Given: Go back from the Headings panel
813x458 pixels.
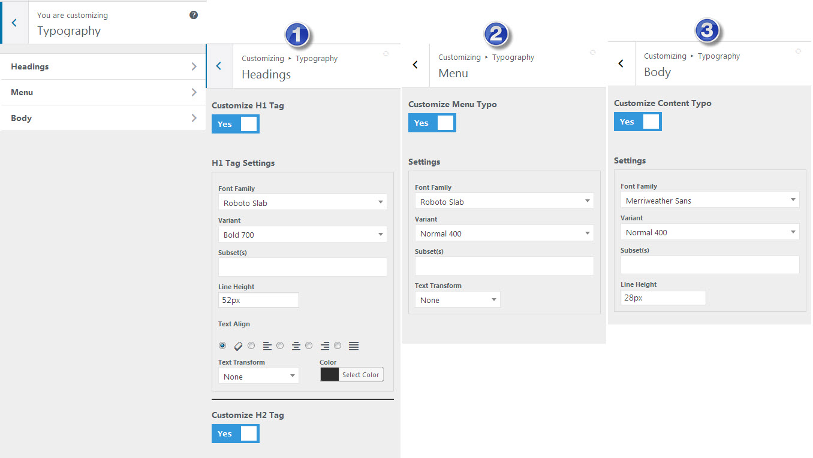Looking at the screenshot, I should point(219,66).
